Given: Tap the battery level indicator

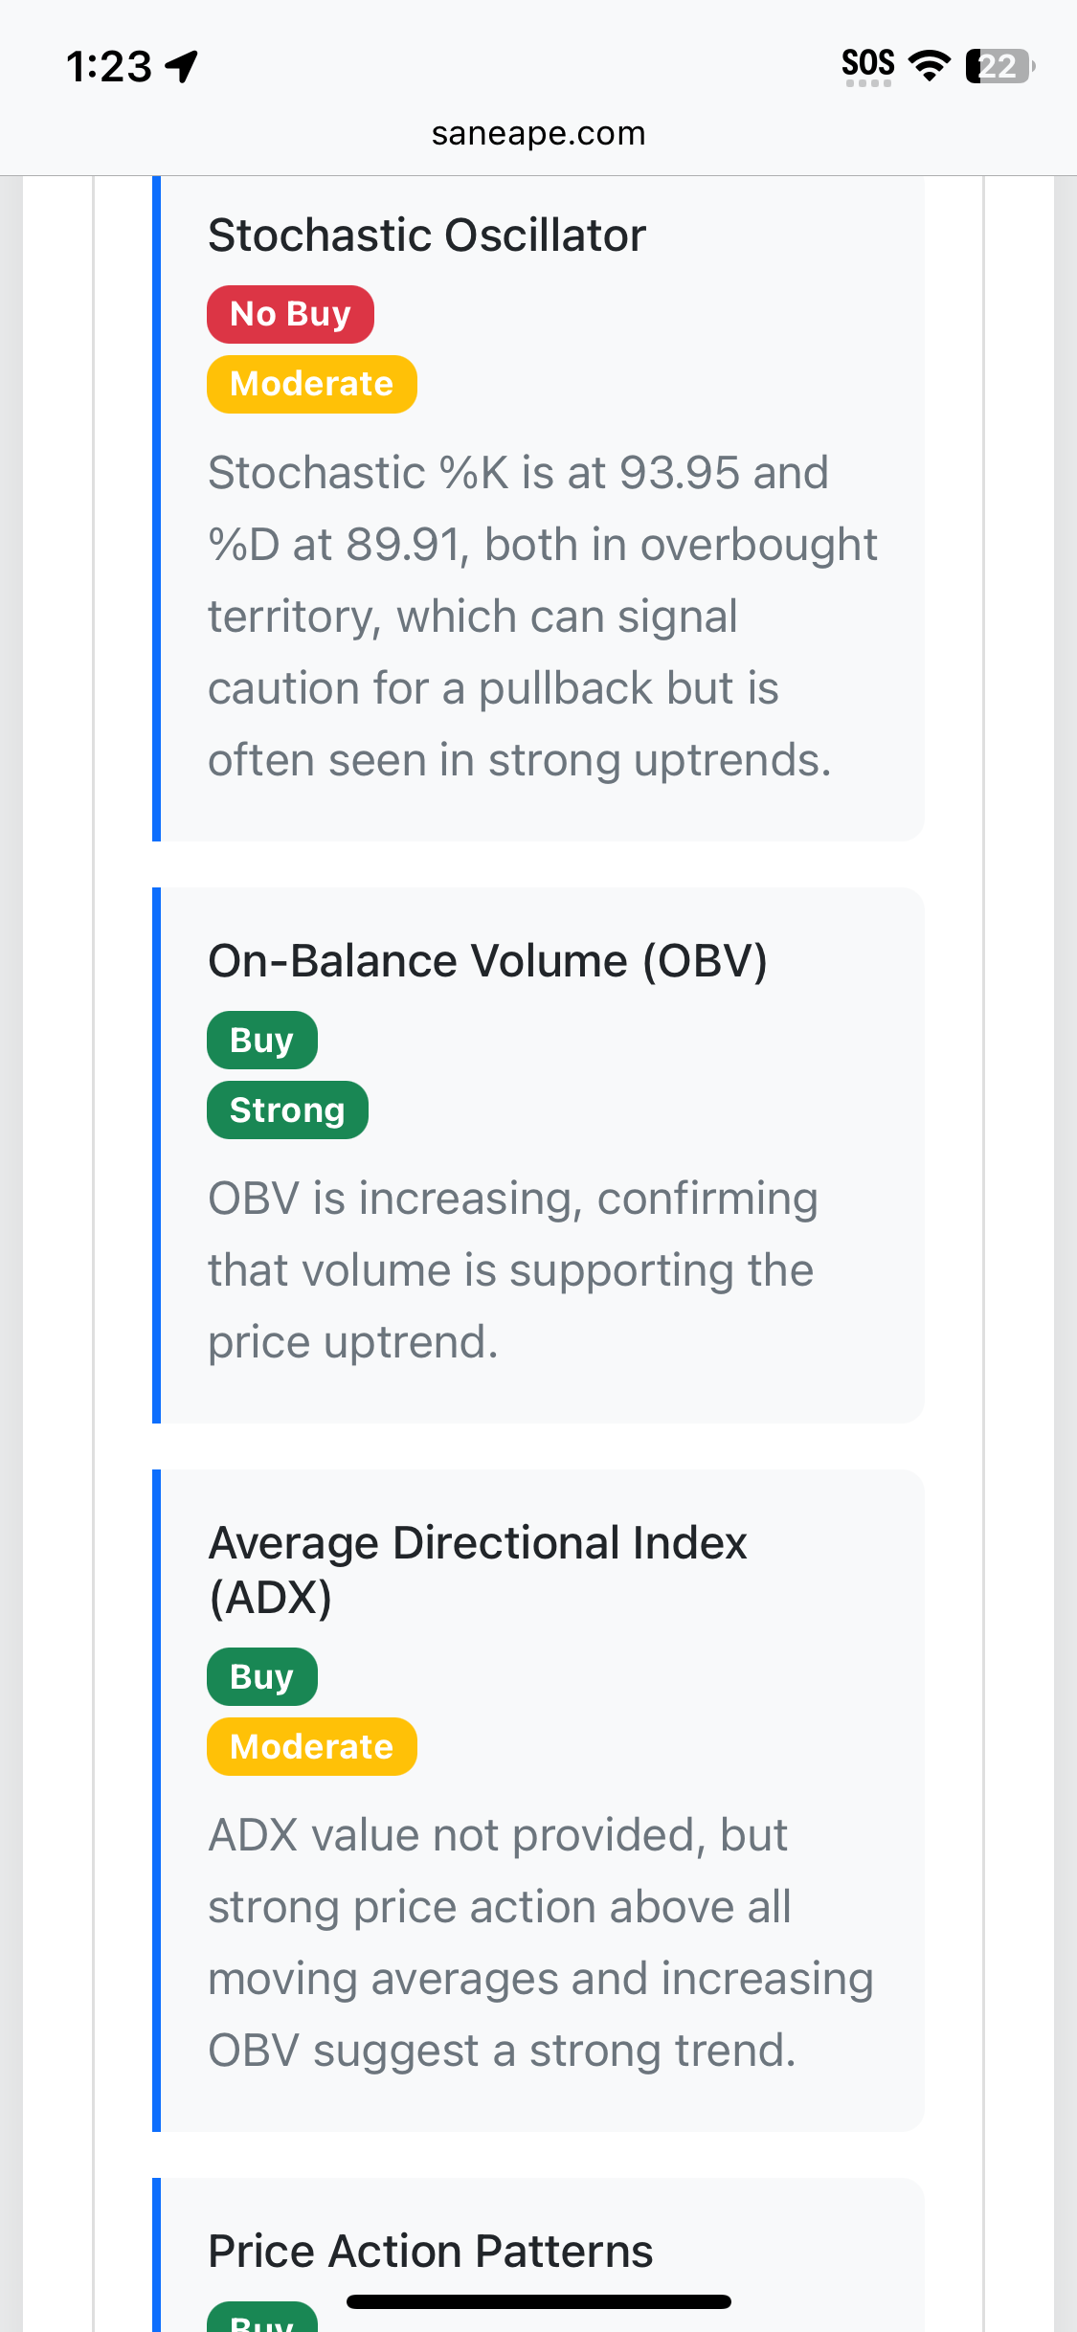Looking at the screenshot, I should pyautogui.click(x=999, y=66).
